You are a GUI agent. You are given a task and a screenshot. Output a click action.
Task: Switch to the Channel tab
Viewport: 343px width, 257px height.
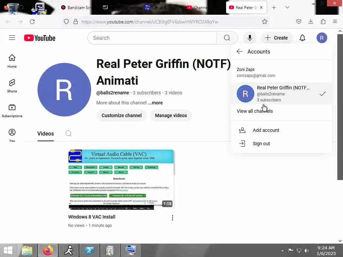(197, 8)
